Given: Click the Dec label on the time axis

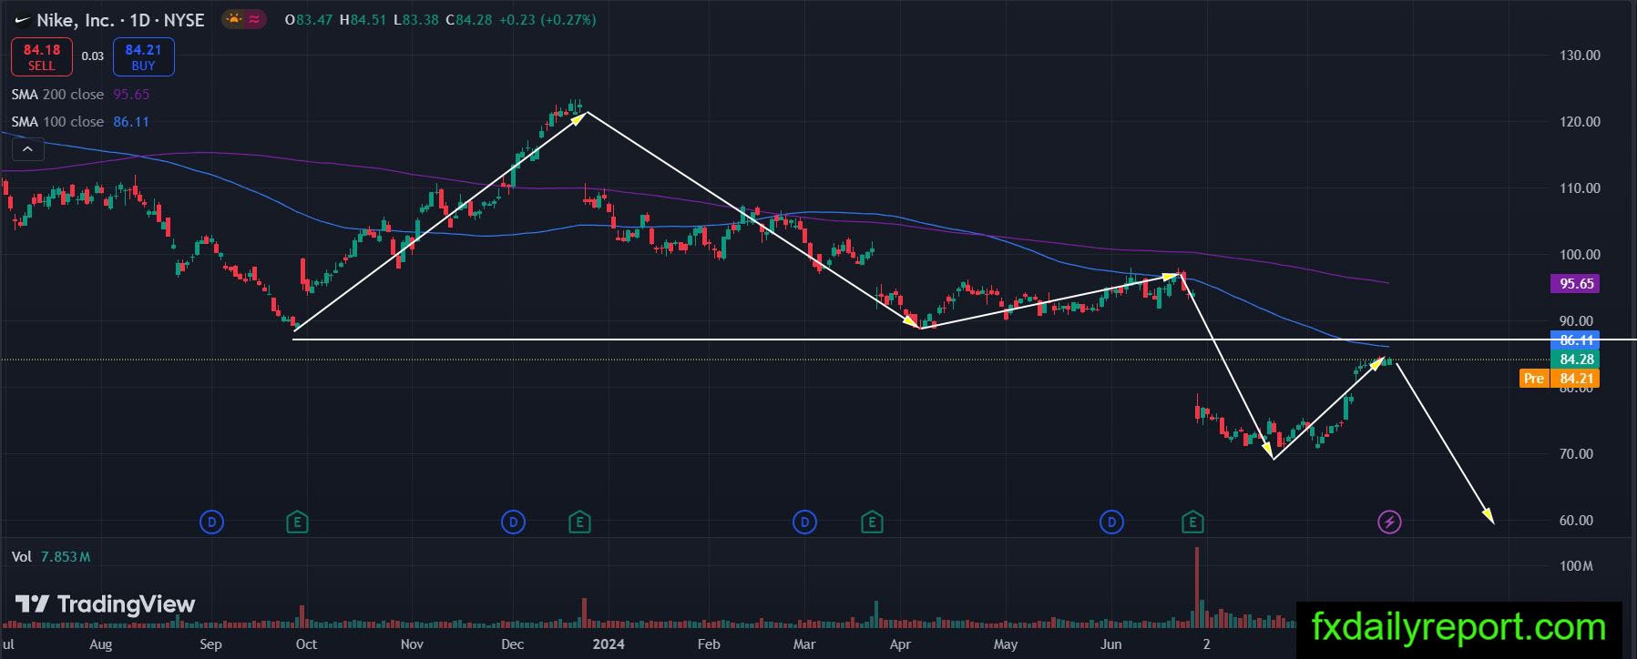Looking at the screenshot, I should 512,644.
